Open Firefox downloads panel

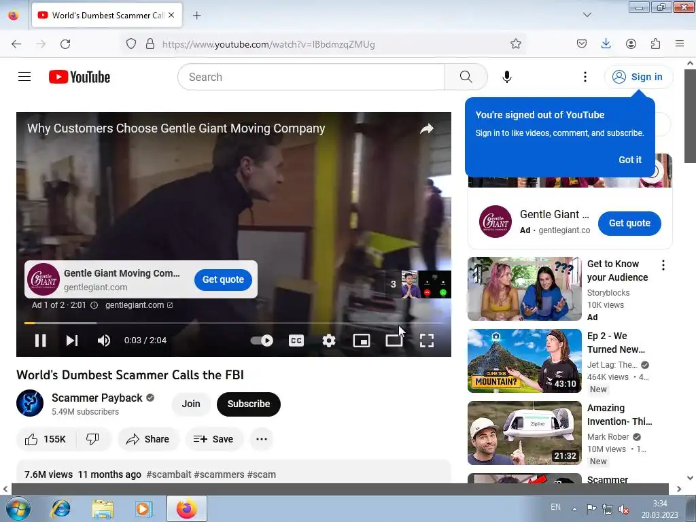click(606, 44)
